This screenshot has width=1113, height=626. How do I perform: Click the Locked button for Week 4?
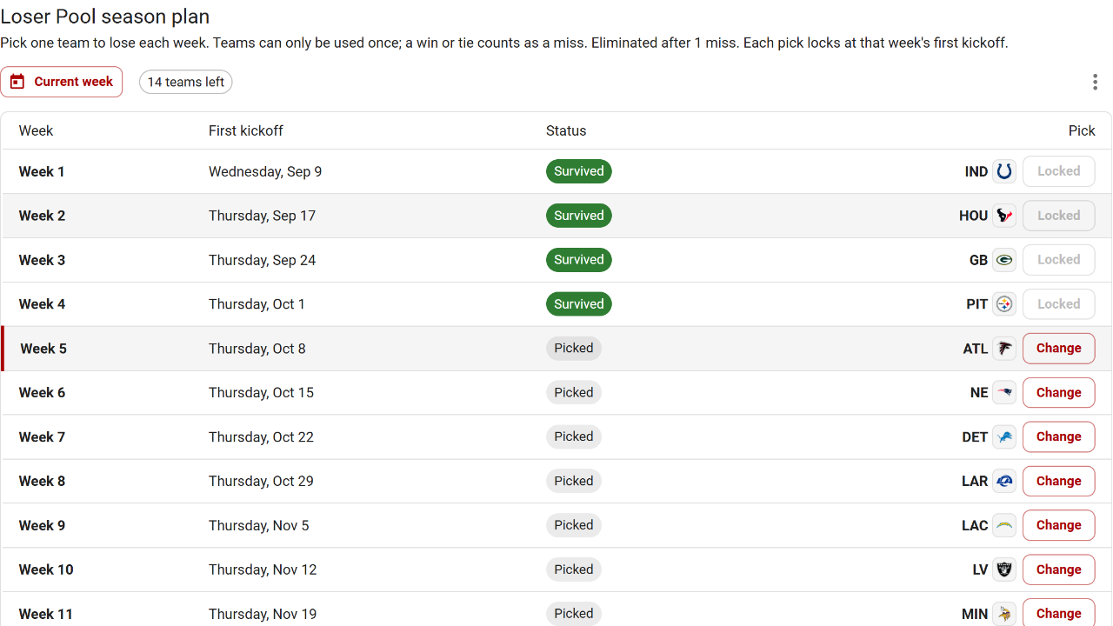click(1058, 303)
